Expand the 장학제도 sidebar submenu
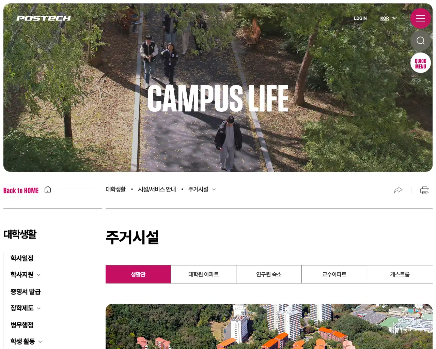Viewport: 436px width, 349px height. click(x=38, y=308)
